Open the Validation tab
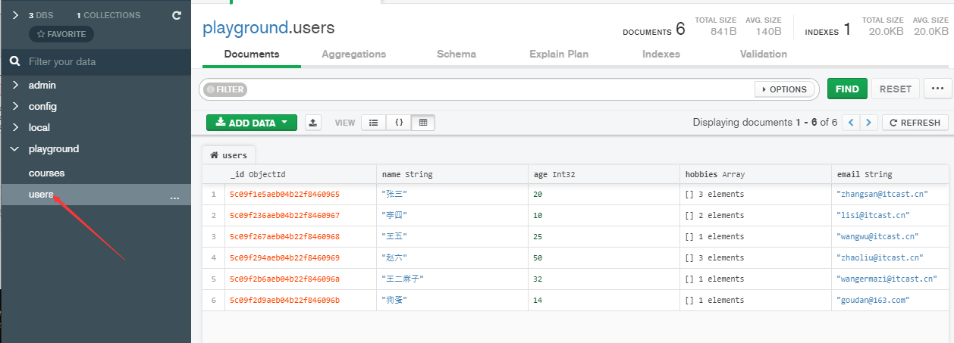This screenshot has height=343, width=954. click(764, 55)
